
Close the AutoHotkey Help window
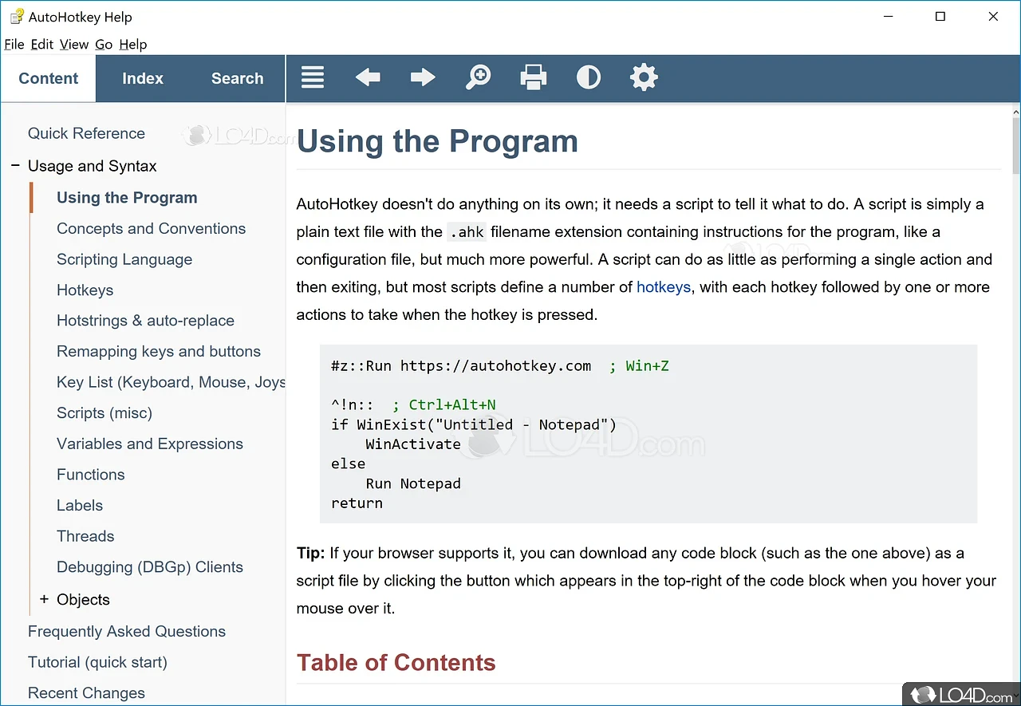(x=993, y=17)
